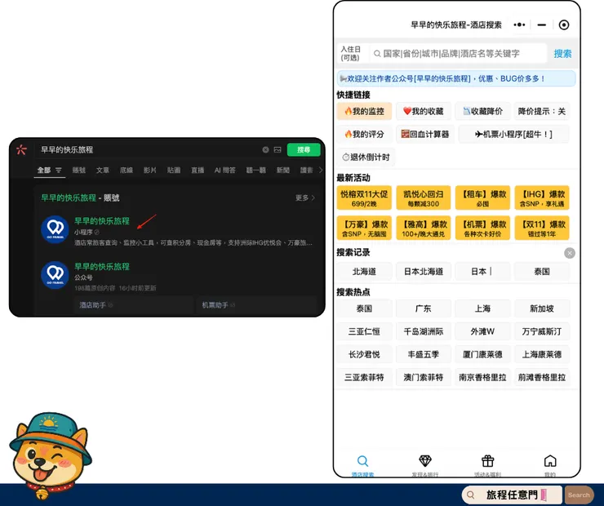Viewport: 604px width, 506px height.
Task: Select hot search 广东
Action: [424, 308]
